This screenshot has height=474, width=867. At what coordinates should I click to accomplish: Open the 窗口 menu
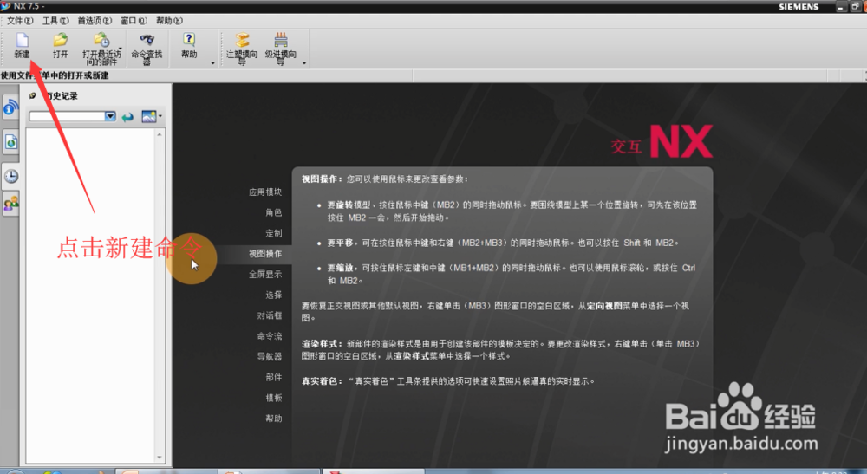134,21
